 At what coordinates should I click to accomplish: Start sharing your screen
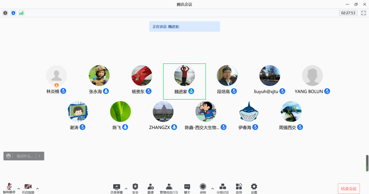coord(116,188)
